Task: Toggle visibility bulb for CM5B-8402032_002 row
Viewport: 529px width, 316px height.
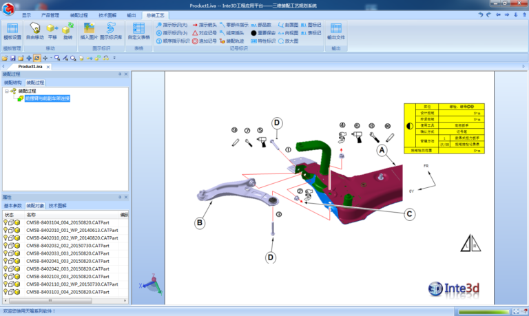Action: 6,246
